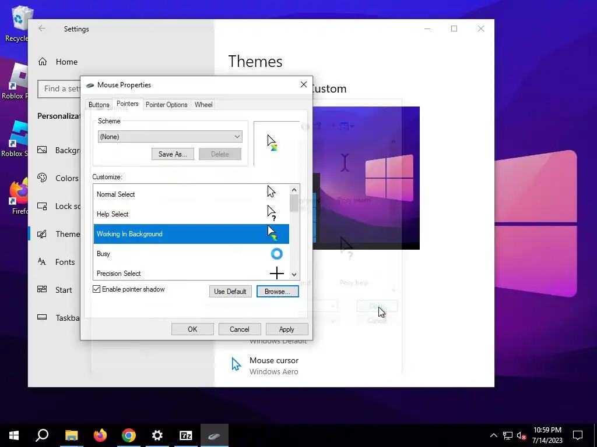Open Roblox Studio desktop shortcut
597x447 pixels.
(15, 139)
